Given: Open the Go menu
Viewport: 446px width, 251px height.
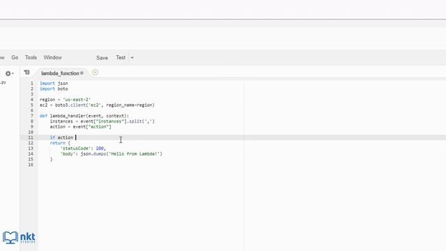Looking at the screenshot, I should click(x=15, y=57).
